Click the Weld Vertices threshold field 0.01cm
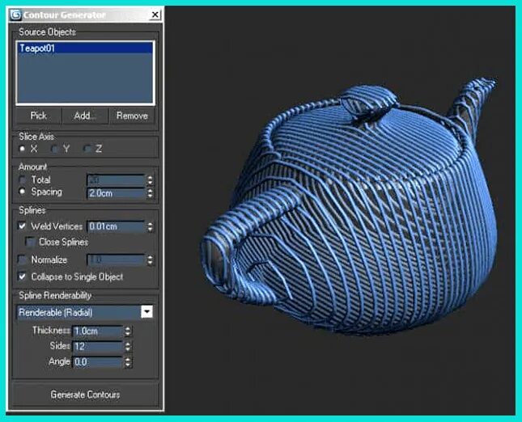 point(116,226)
